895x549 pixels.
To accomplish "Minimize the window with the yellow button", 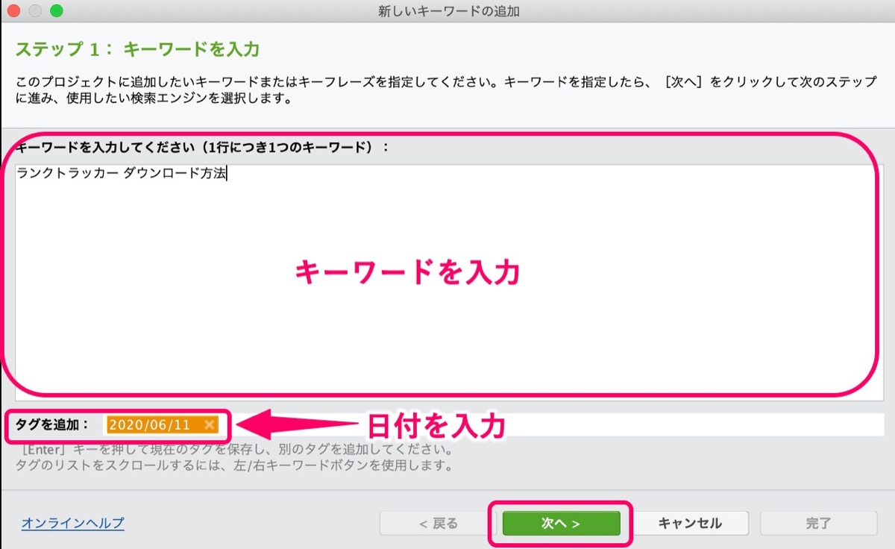I will (x=34, y=11).
